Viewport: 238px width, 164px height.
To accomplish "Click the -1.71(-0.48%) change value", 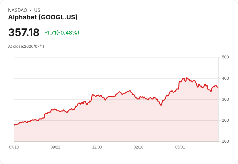I will (62, 33).
